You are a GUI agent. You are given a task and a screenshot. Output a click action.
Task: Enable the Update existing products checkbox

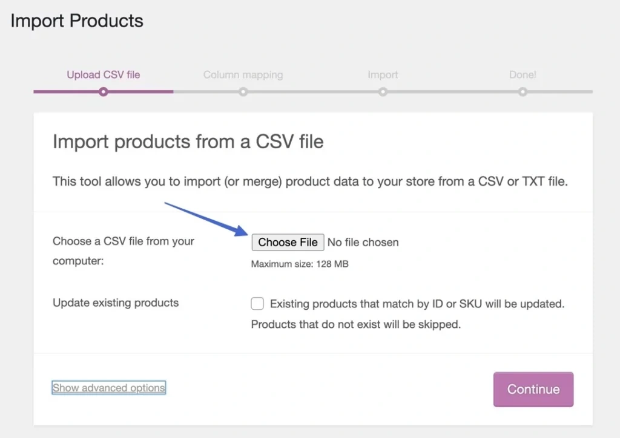pyautogui.click(x=257, y=304)
